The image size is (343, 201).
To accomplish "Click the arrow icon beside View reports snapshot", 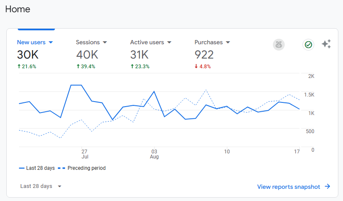I will [x=327, y=187].
